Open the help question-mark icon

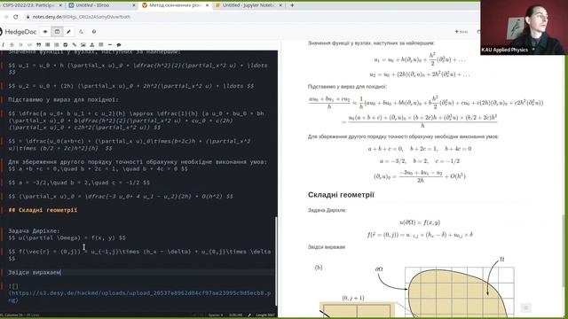click(94, 32)
